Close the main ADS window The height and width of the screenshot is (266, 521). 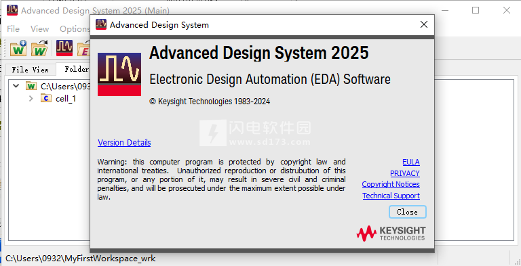[x=506, y=10]
